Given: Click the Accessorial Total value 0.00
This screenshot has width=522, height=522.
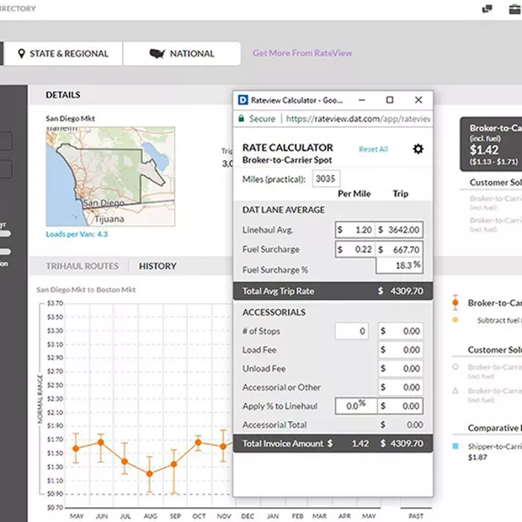Looking at the screenshot, I should [x=415, y=425].
